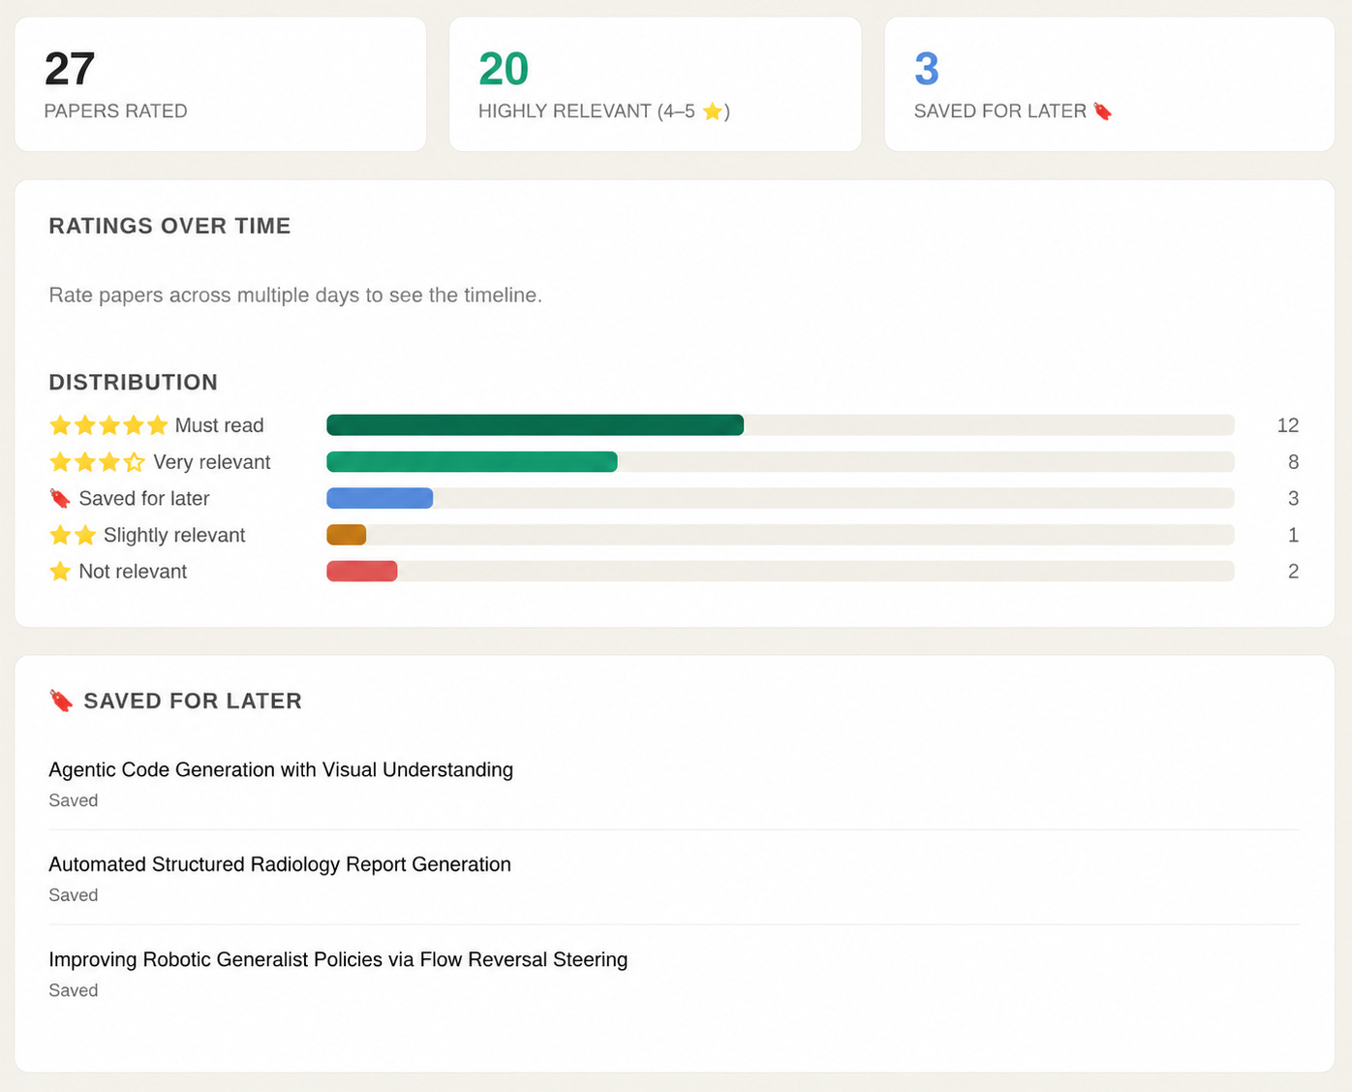Screen dimensions: 1352x1092
Task: Click the red Not relevant distribution bar
Action: click(362, 571)
